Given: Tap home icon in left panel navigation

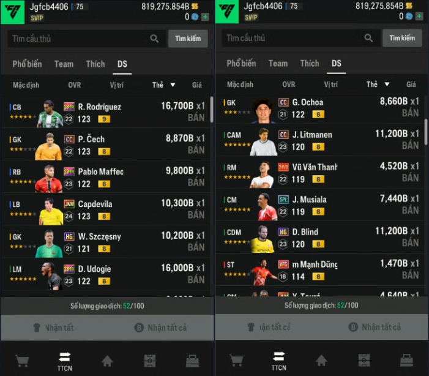Looking at the screenshot, I should tap(107, 361).
